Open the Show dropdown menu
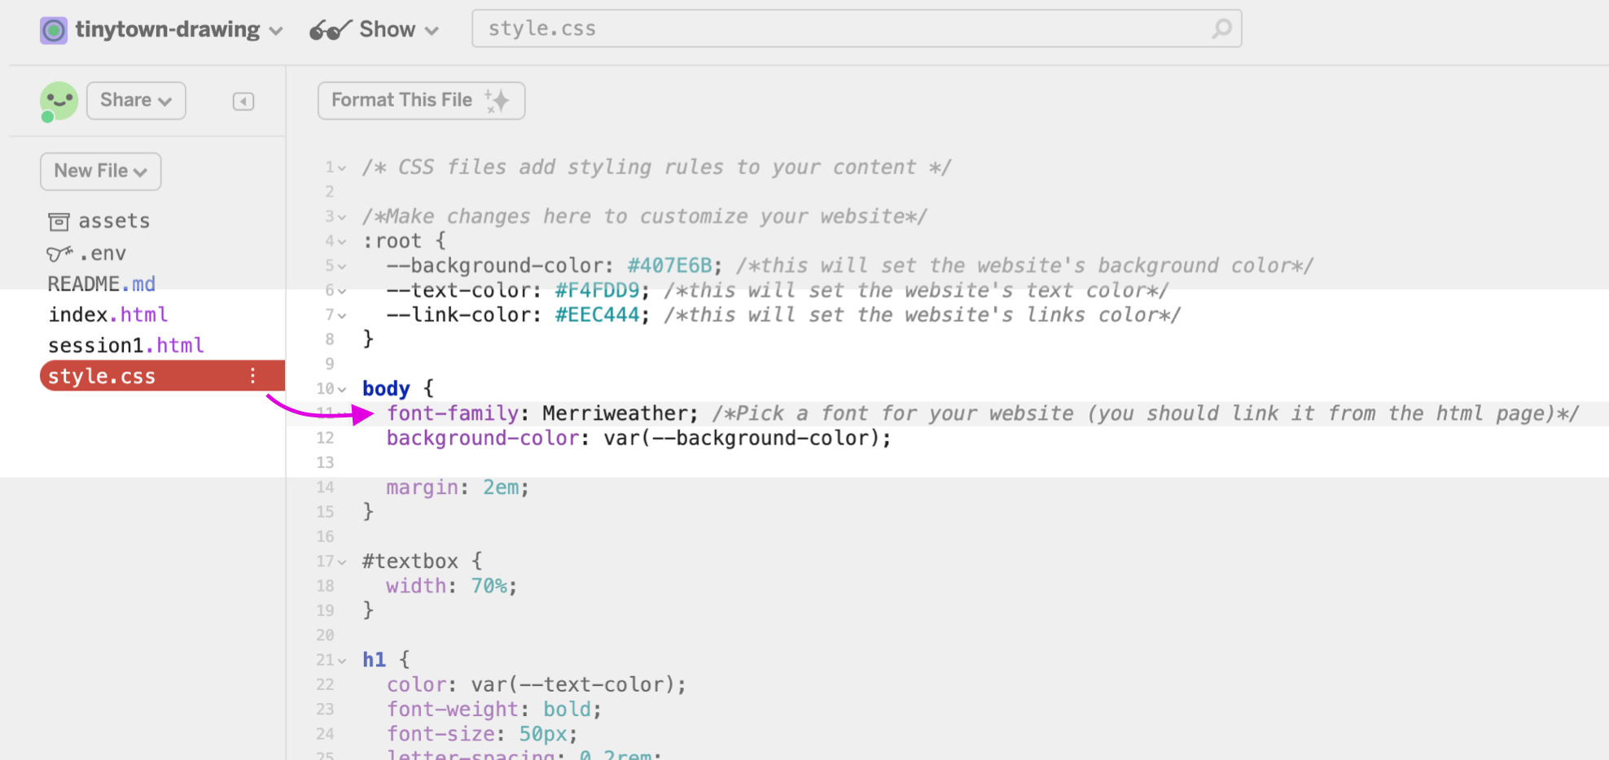The image size is (1609, 760). click(430, 29)
